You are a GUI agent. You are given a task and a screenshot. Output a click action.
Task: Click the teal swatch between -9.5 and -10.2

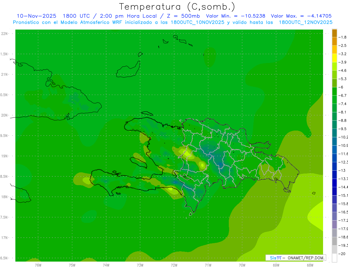click(334, 133)
